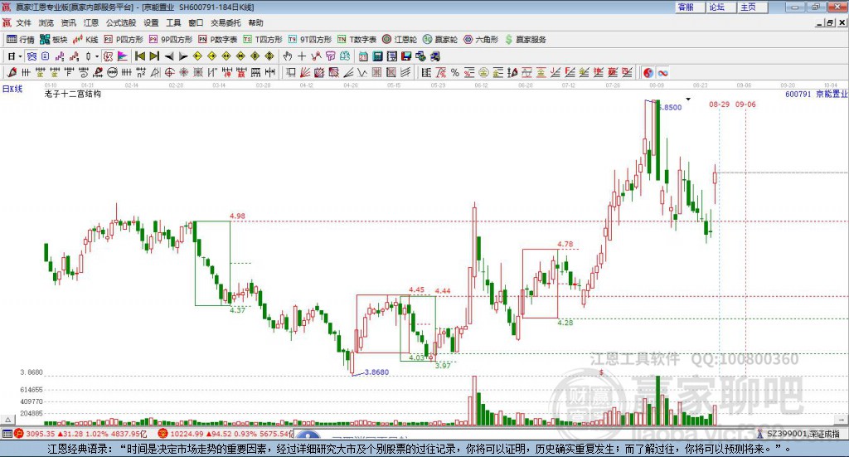Viewport: 849px width, 457px height.
Task: Select the yellow diamond left-arrow shift icon
Action: (x=197, y=56)
